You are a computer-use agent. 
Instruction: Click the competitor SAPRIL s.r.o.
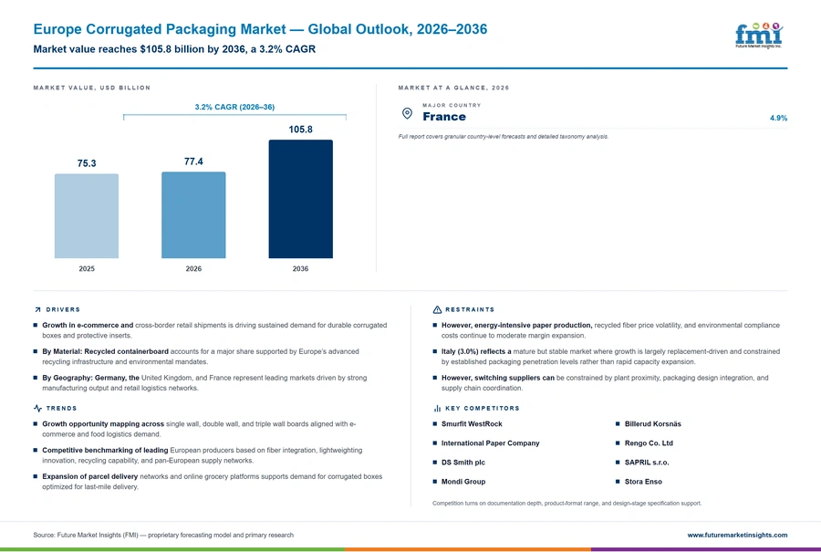(646, 463)
